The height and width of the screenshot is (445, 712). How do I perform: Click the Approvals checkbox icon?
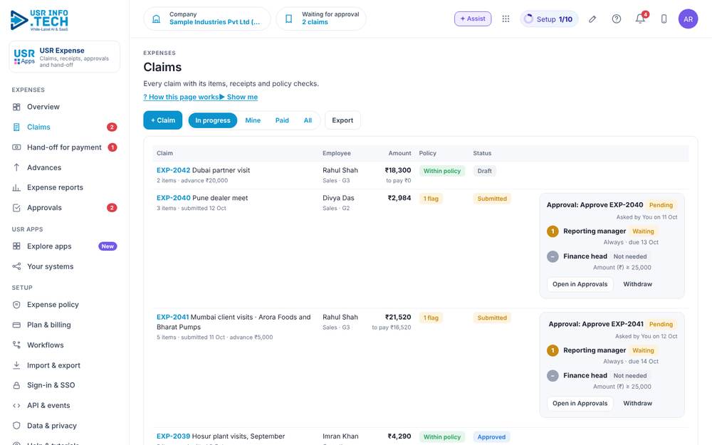16,208
